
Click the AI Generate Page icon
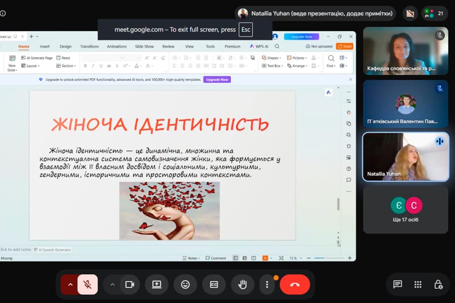click(x=23, y=58)
